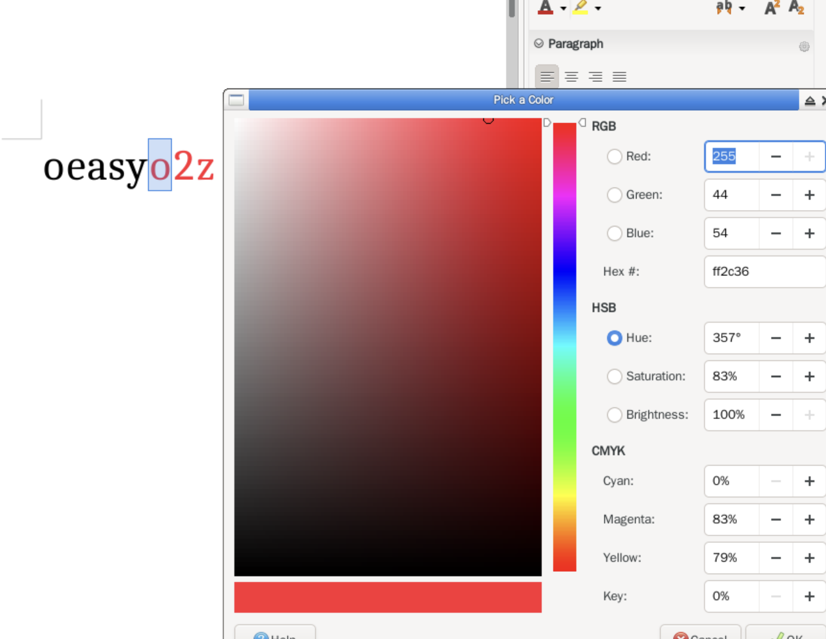Viewport: 826px width, 639px height.
Task: Align paragraph left
Action: (547, 77)
